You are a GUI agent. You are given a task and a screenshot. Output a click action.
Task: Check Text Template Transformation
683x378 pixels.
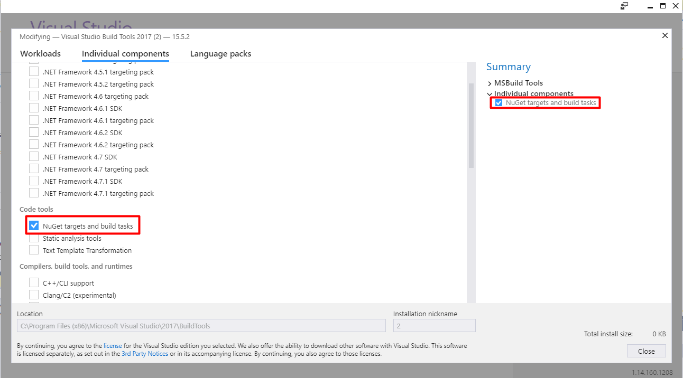(x=34, y=250)
